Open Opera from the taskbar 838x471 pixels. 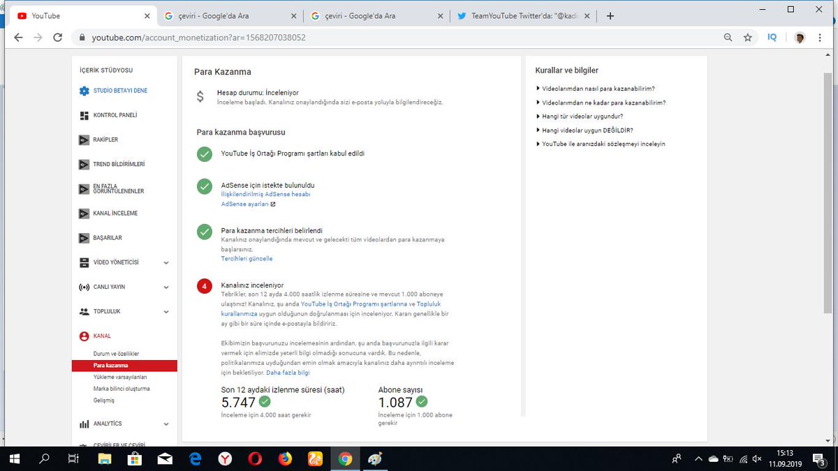256,458
